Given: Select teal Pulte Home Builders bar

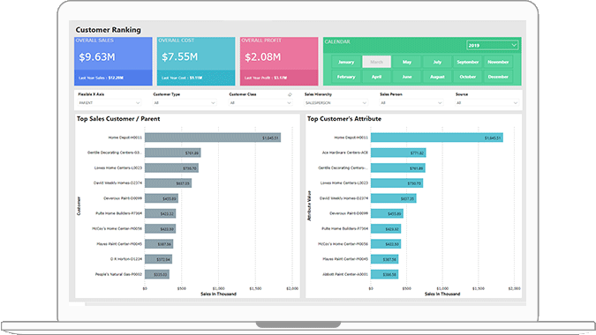Looking at the screenshot, I should (x=386, y=229).
